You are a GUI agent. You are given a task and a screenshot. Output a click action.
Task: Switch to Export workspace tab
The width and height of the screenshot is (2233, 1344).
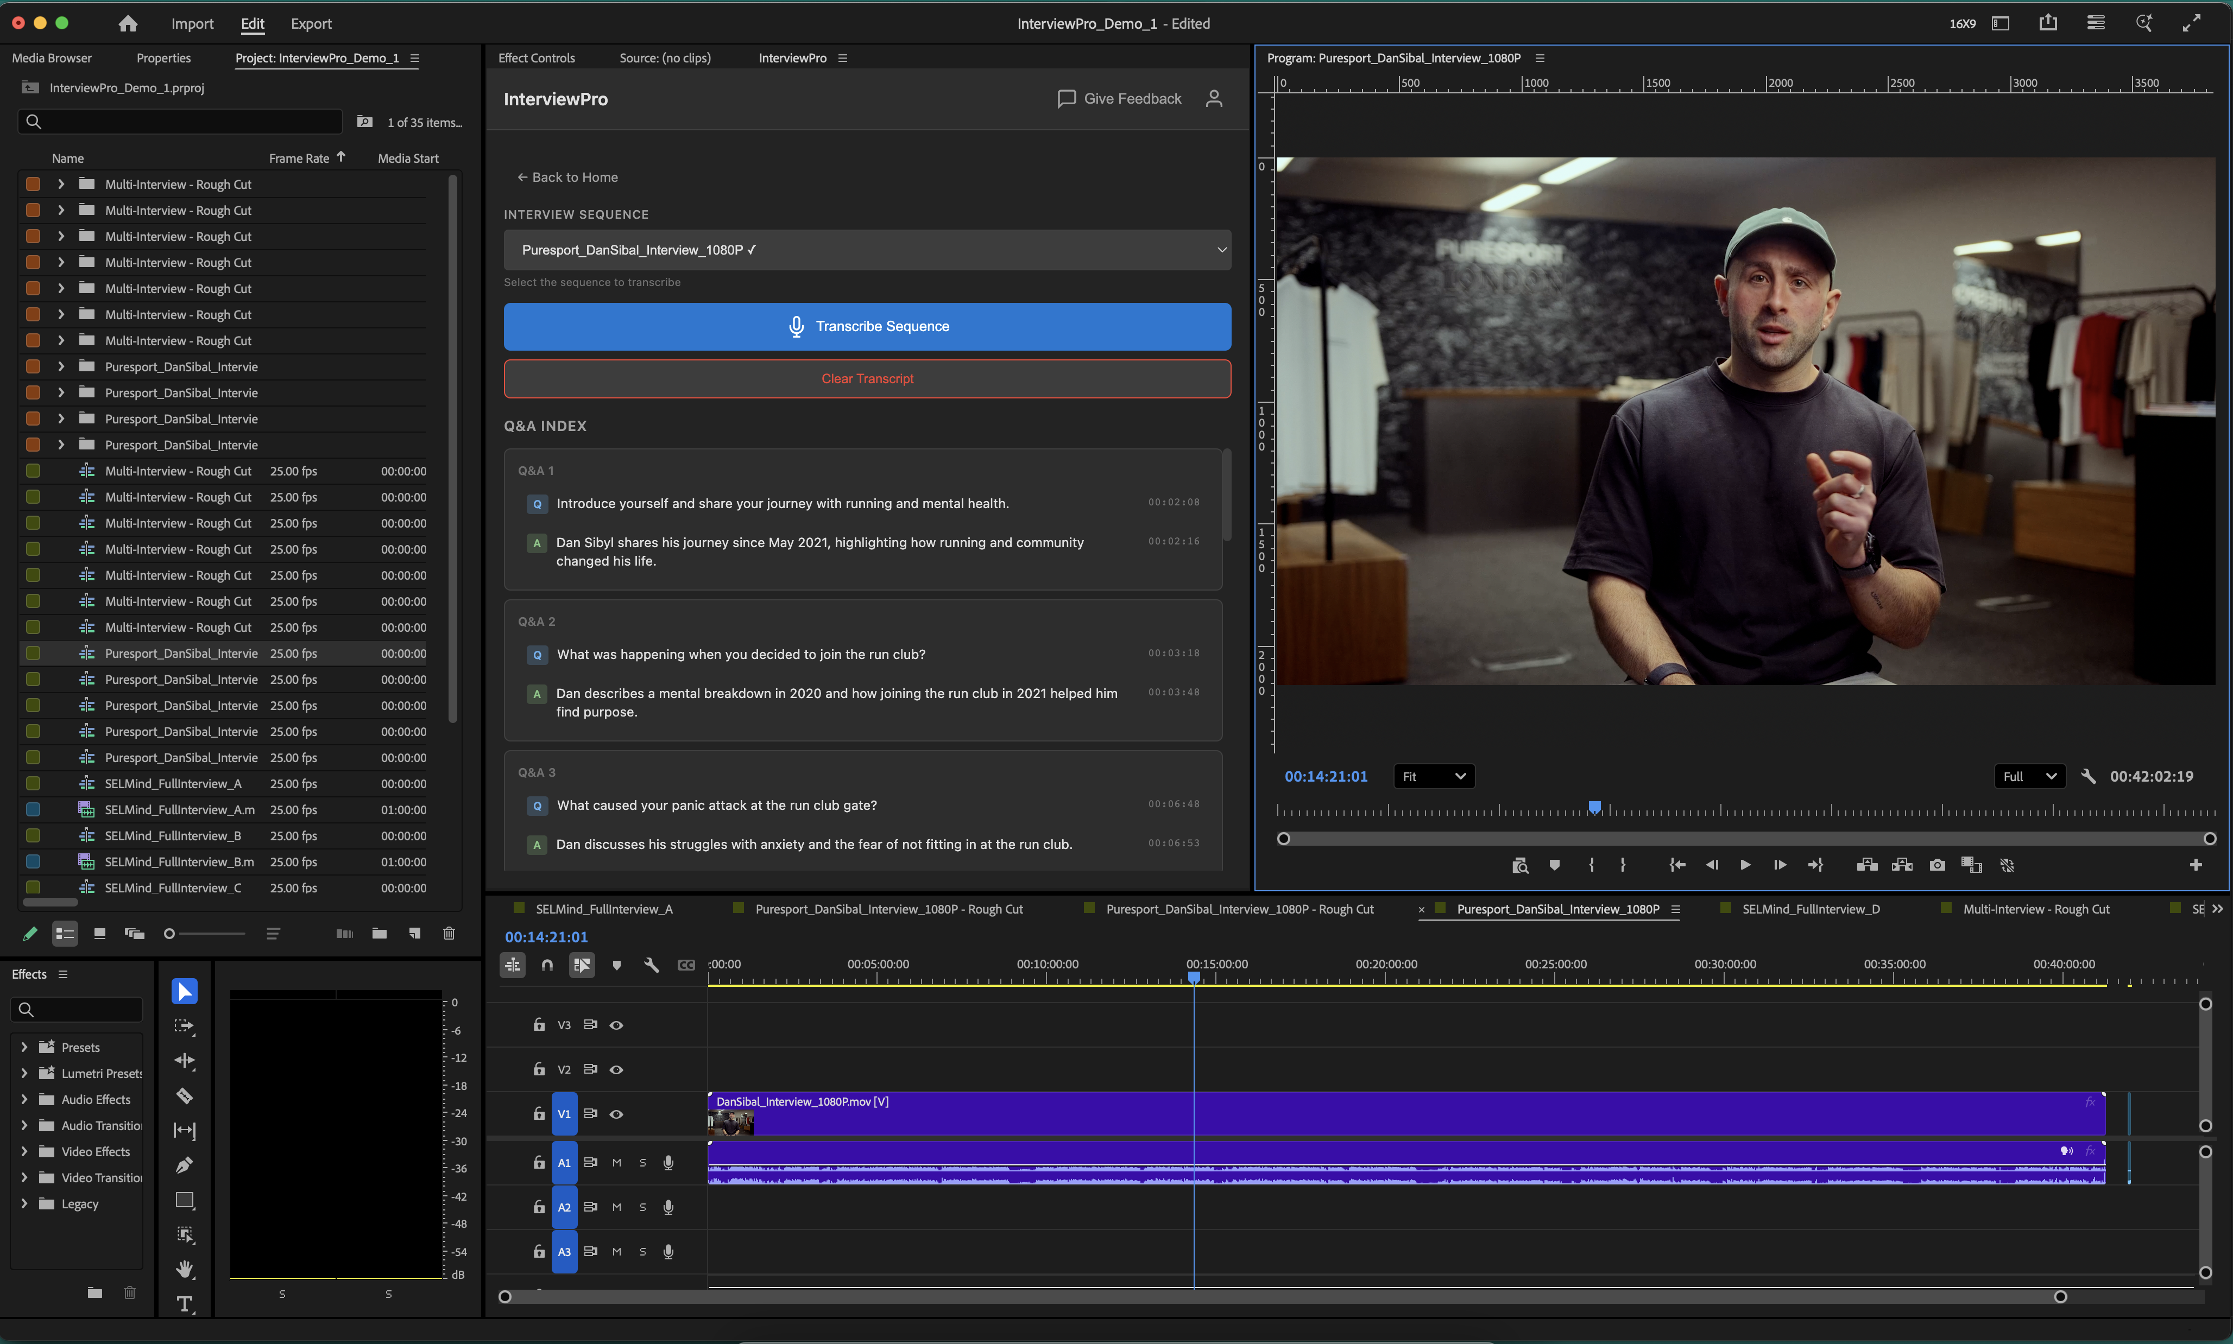[x=311, y=23]
